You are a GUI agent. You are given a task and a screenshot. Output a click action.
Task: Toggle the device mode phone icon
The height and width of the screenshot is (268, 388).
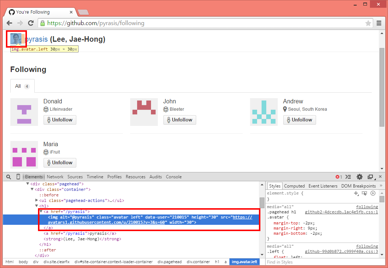pyautogui.click(x=18, y=177)
